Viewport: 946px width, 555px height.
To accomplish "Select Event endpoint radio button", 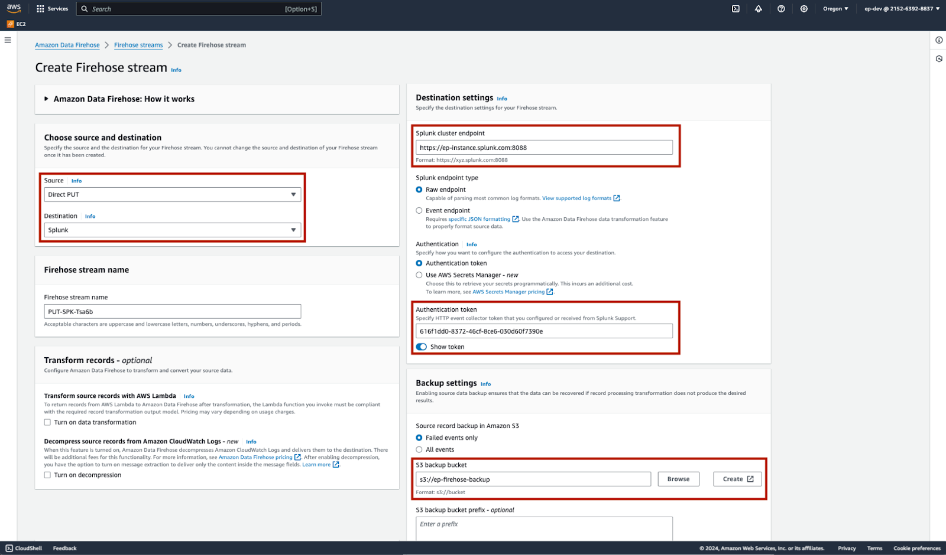I will pos(419,210).
